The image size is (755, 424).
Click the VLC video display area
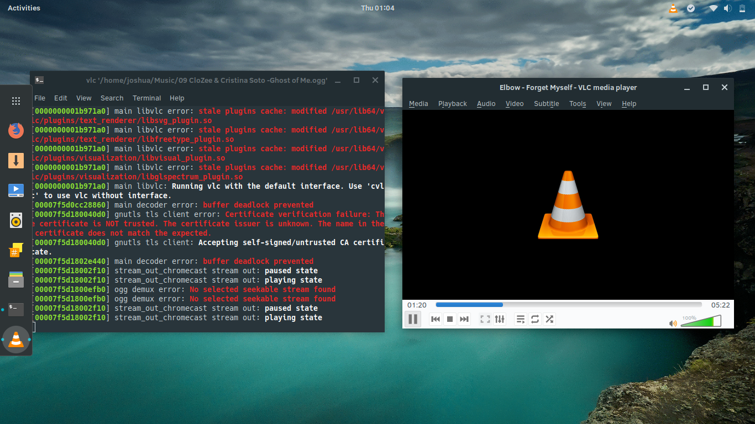point(568,205)
